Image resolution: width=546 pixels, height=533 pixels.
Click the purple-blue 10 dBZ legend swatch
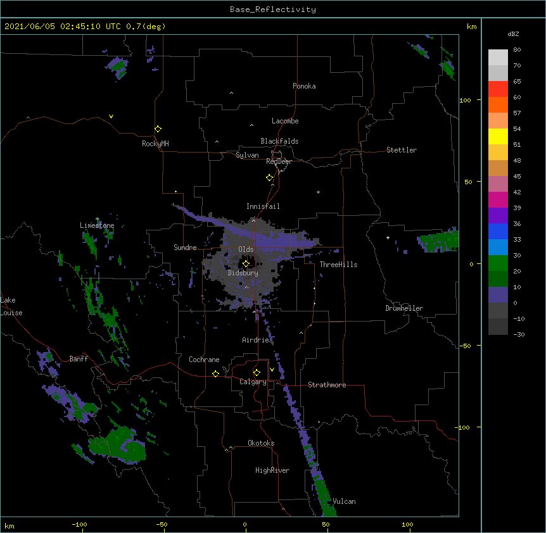[x=498, y=295]
